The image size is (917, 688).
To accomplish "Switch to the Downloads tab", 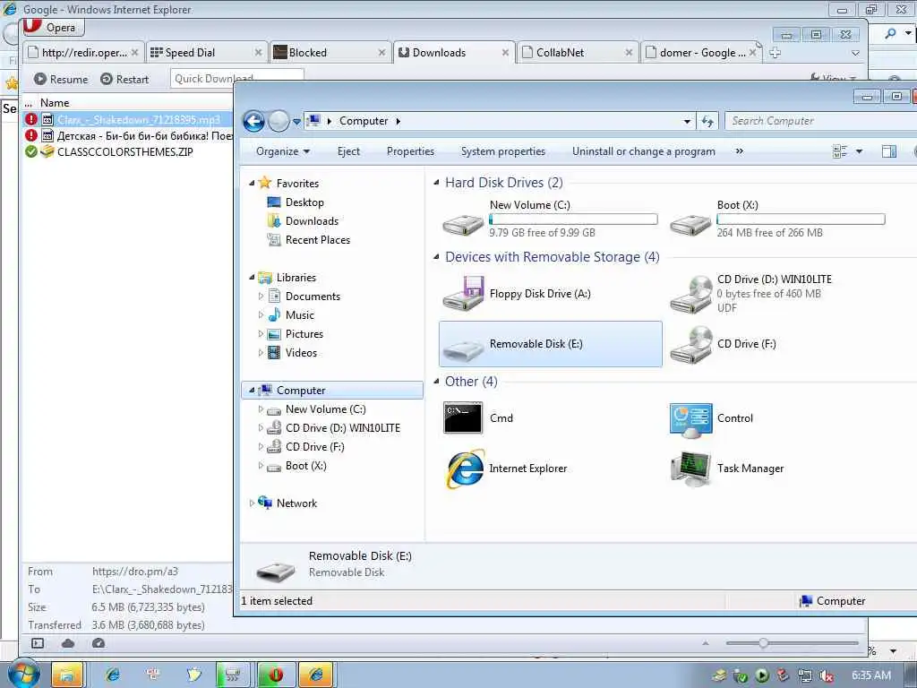I will tap(454, 53).
